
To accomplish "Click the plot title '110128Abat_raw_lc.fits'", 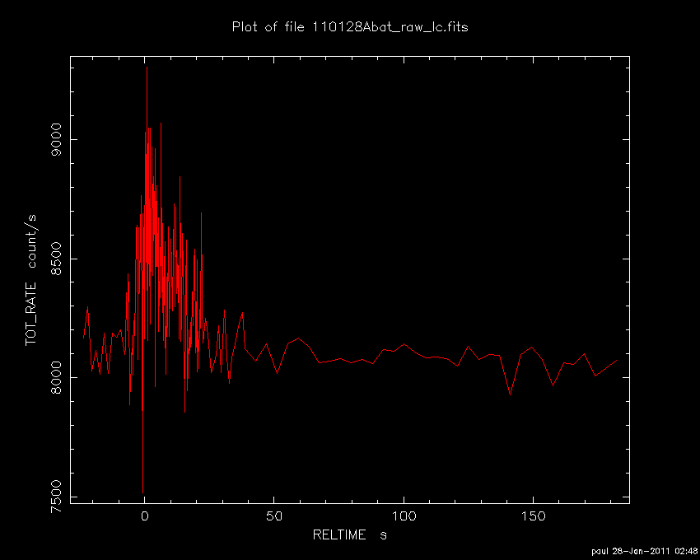I will click(x=390, y=27).
